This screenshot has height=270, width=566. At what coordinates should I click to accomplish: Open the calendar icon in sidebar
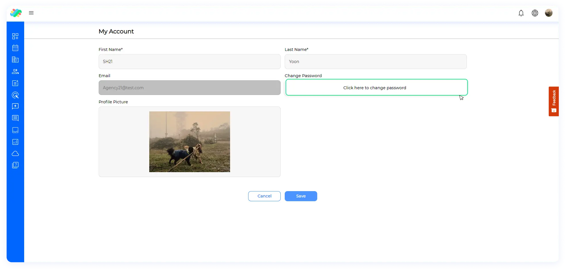[15, 48]
